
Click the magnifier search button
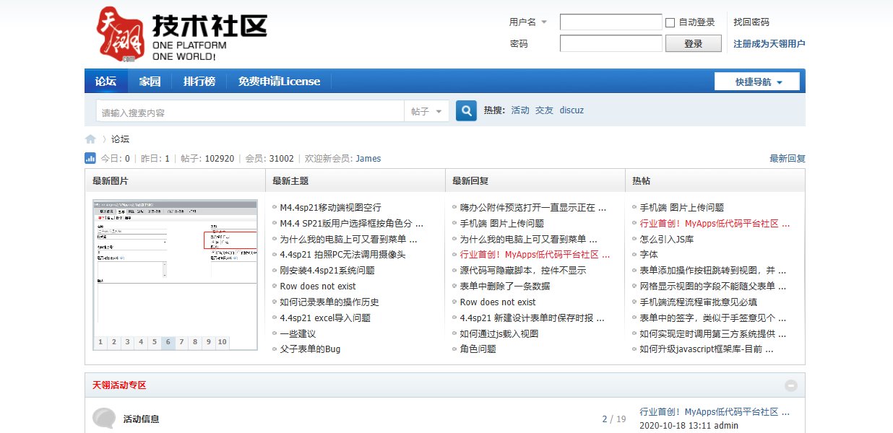point(467,111)
